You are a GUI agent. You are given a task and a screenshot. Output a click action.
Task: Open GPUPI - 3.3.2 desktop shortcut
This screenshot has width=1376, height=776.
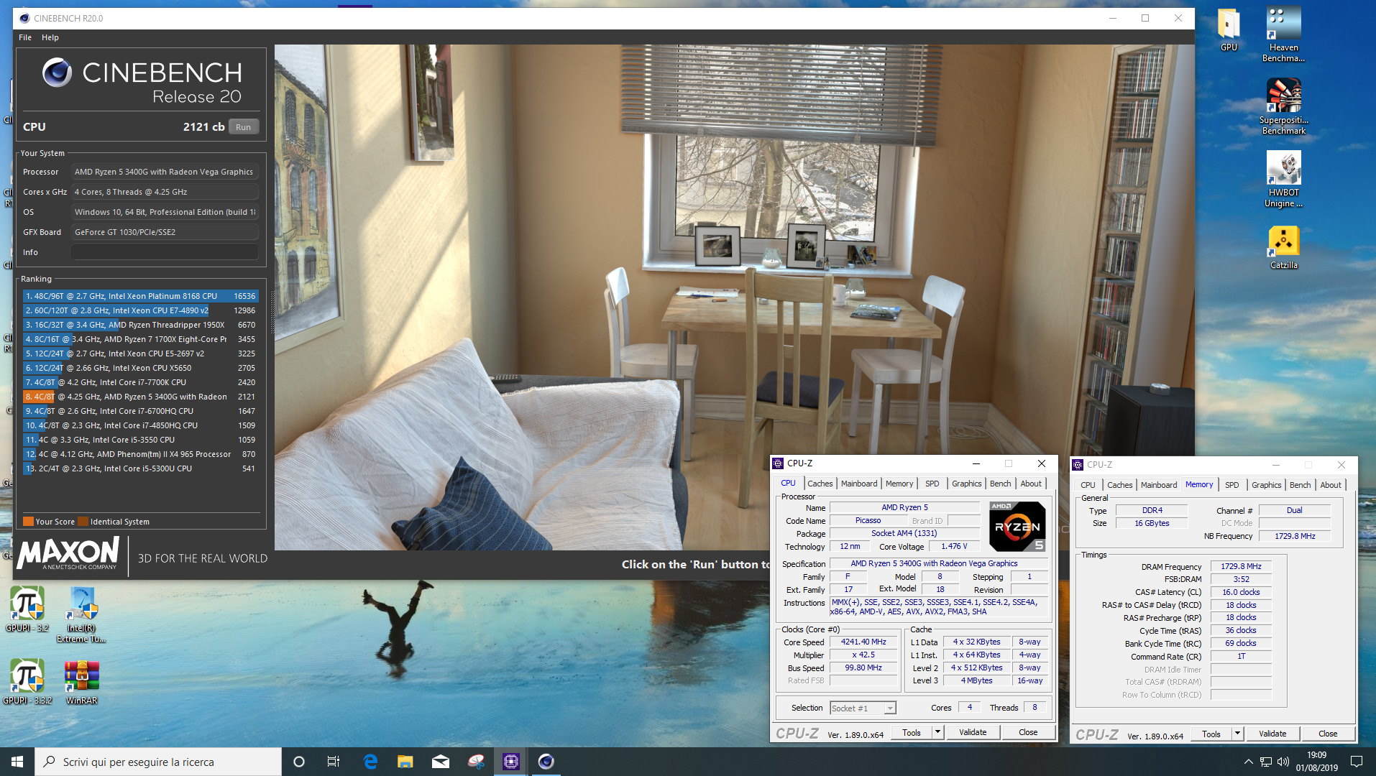coord(27,682)
